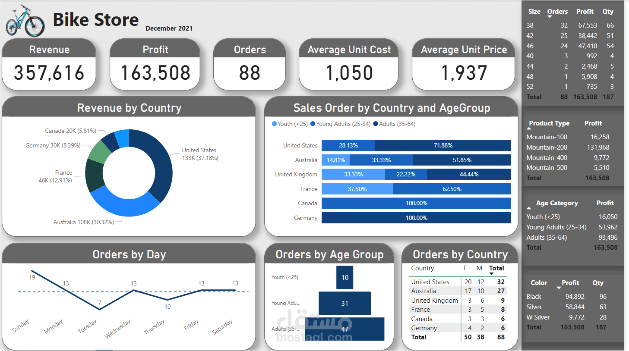Click United States 28.13% bar segment
629x351 pixels.
(x=348, y=145)
